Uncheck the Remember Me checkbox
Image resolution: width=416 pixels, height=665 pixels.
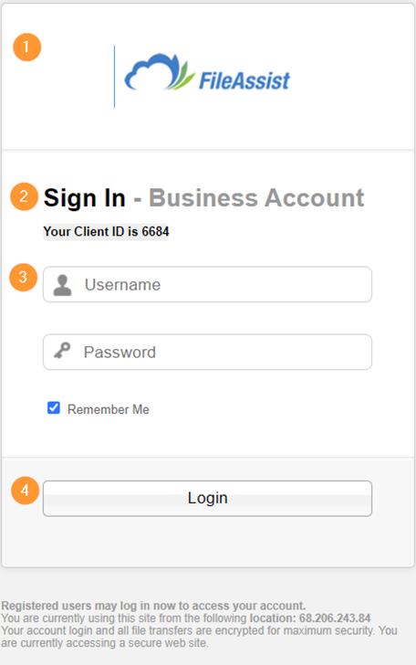pos(54,408)
